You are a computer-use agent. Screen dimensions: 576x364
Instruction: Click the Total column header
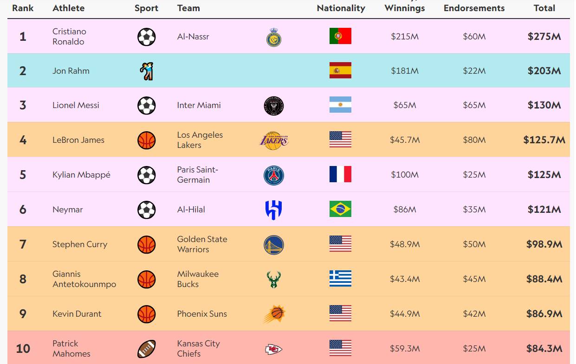coord(544,8)
